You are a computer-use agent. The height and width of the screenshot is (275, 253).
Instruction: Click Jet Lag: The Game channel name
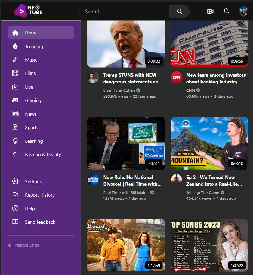coord(203,193)
